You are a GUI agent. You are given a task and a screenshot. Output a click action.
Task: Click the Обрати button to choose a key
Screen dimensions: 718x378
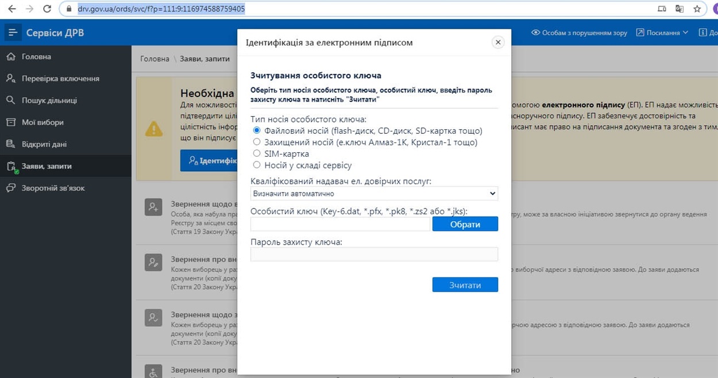(465, 224)
